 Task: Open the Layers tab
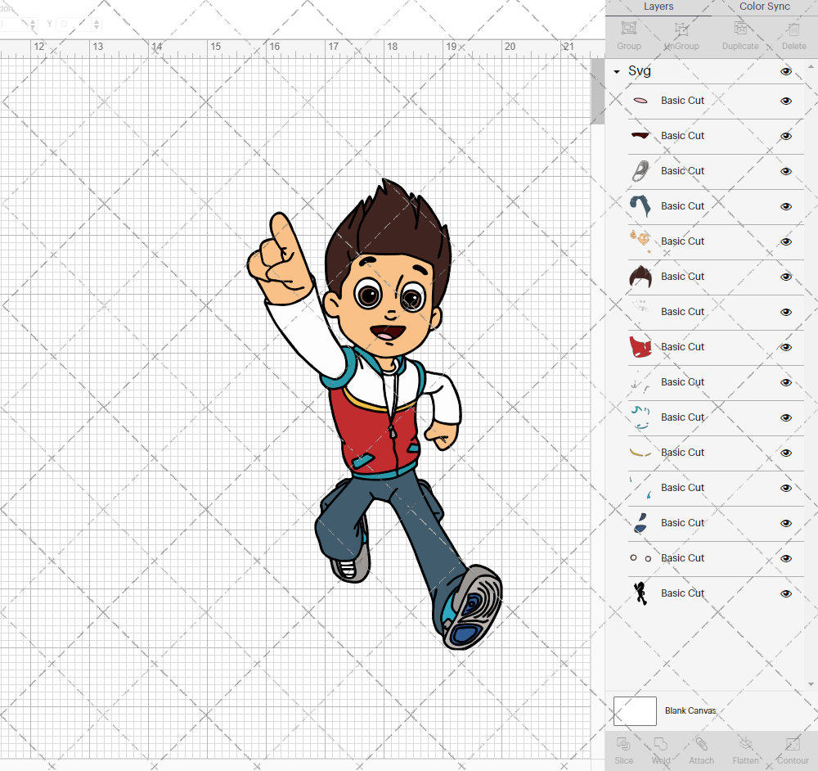tap(658, 7)
